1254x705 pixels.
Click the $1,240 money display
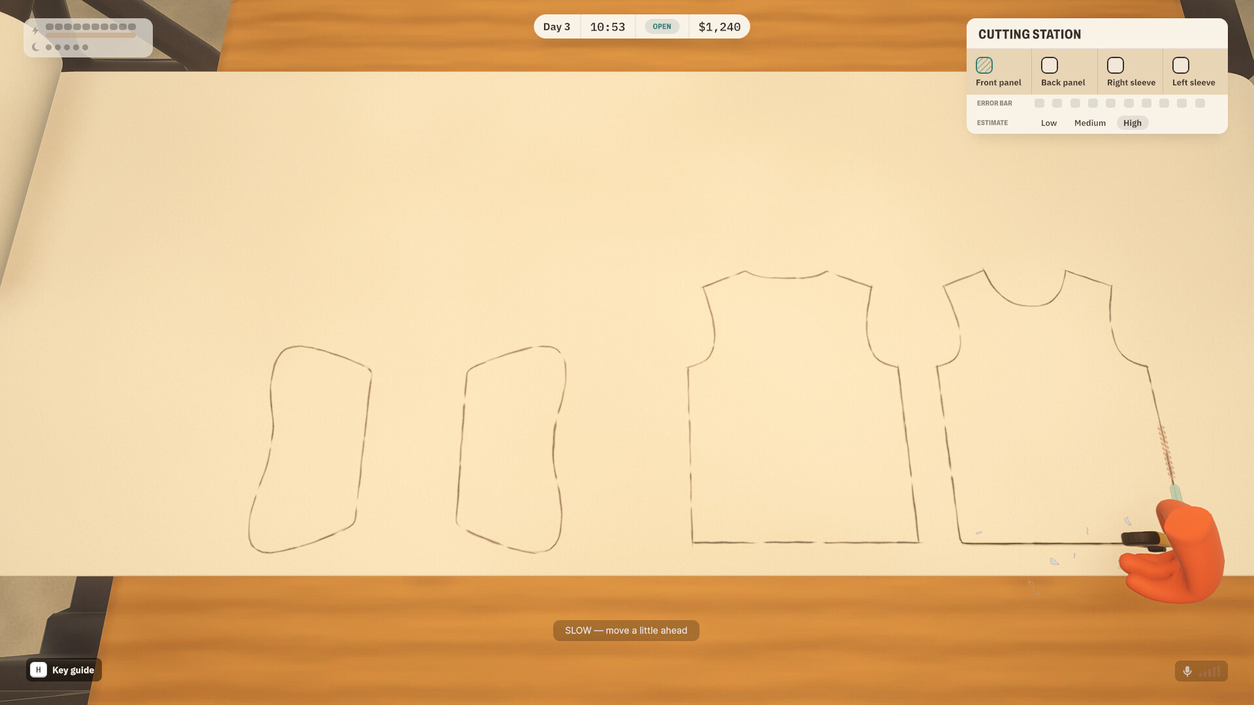(x=719, y=27)
